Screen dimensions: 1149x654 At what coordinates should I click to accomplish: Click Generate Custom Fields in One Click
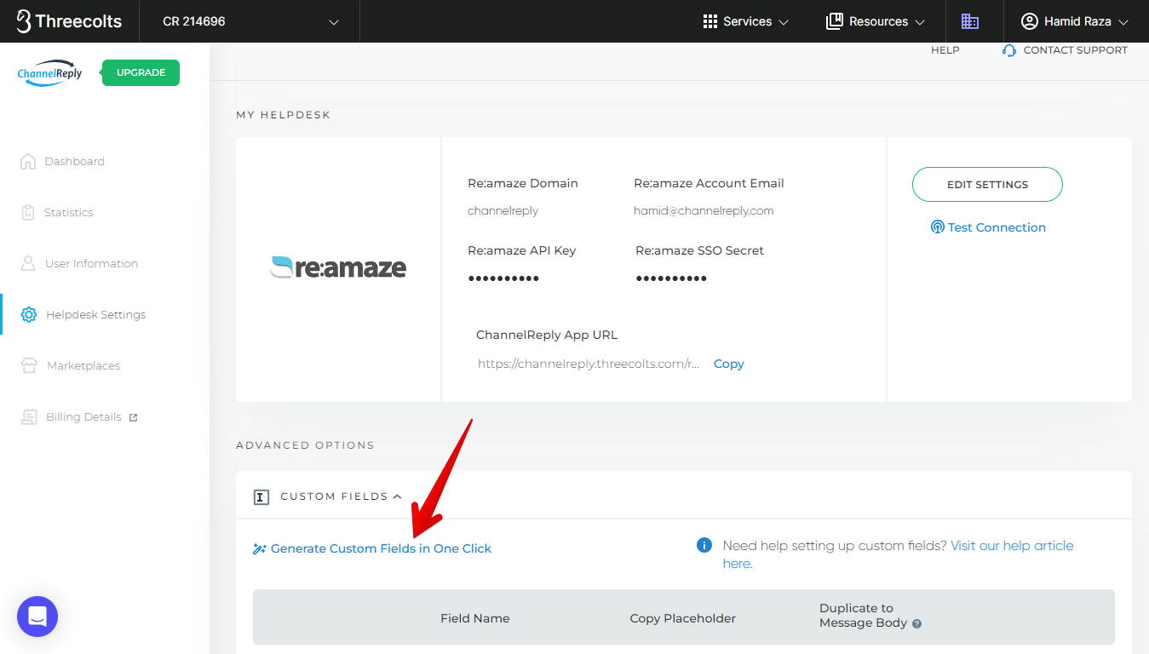pos(381,548)
